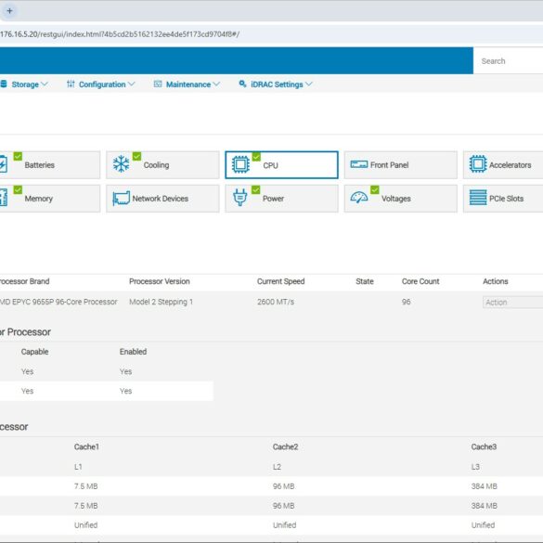
Task: Click the CPU green status checkmark
Action: (256, 157)
